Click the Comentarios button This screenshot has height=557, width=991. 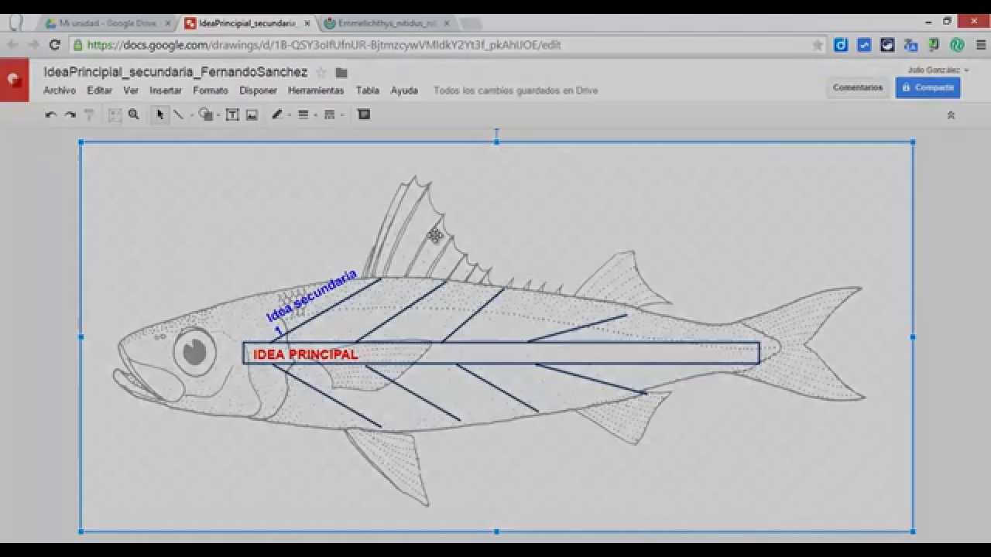click(x=858, y=87)
